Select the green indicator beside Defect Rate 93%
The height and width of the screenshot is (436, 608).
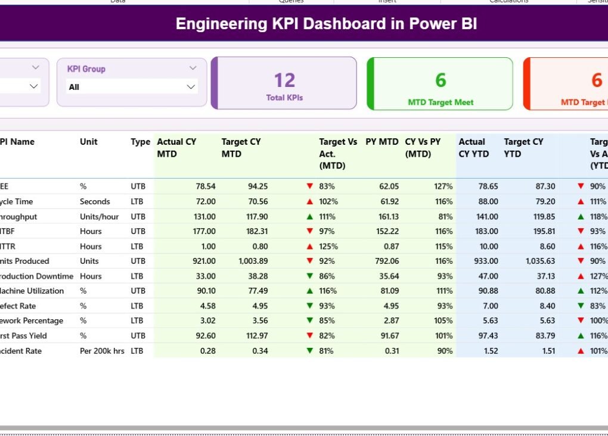(x=309, y=306)
